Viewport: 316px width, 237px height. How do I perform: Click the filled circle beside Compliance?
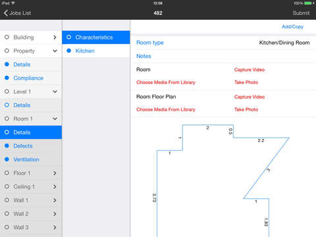[x=7, y=78]
